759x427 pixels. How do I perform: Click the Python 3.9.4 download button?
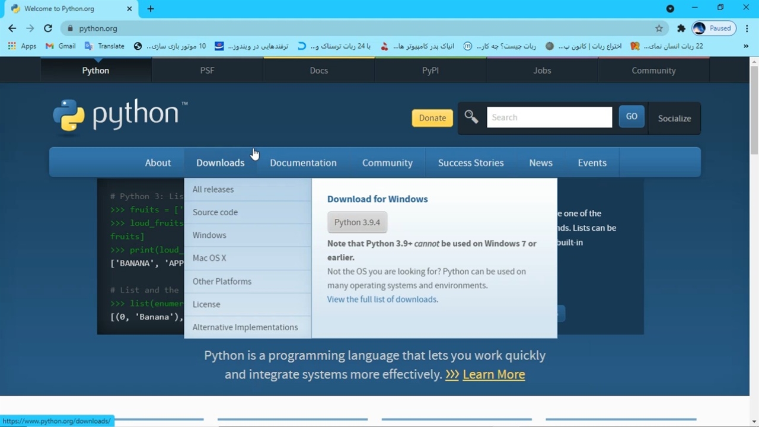coord(357,222)
